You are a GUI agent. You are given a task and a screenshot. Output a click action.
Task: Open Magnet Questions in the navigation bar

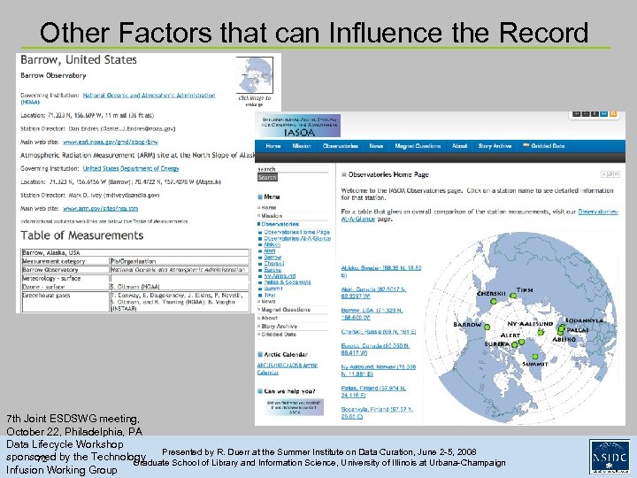(418, 146)
